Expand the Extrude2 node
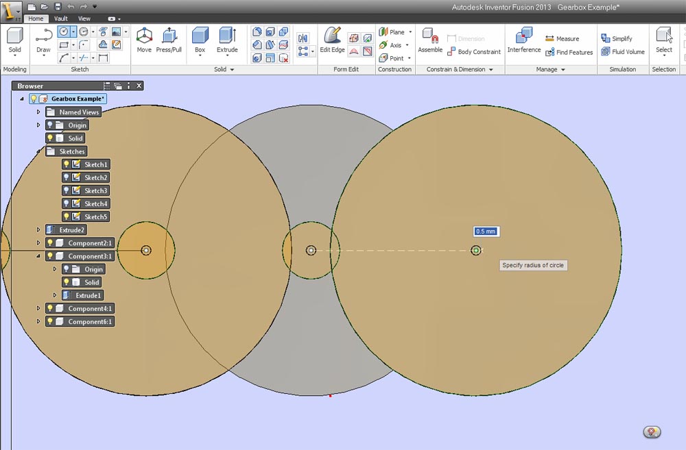 (38, 230)
